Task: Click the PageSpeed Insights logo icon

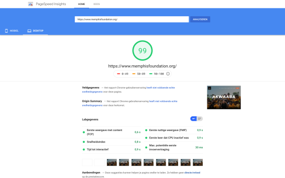Action: tap(31, 4)
